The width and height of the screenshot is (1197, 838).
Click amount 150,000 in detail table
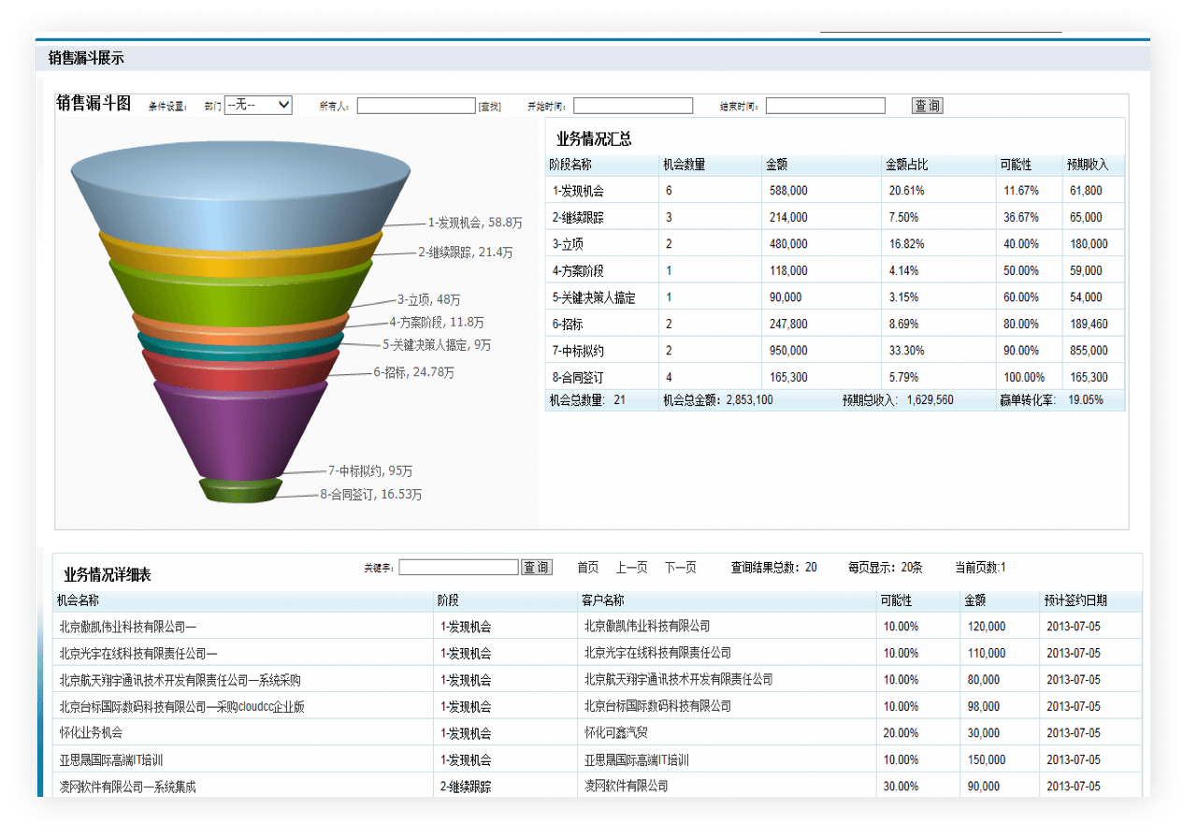[x=987, y=760]
